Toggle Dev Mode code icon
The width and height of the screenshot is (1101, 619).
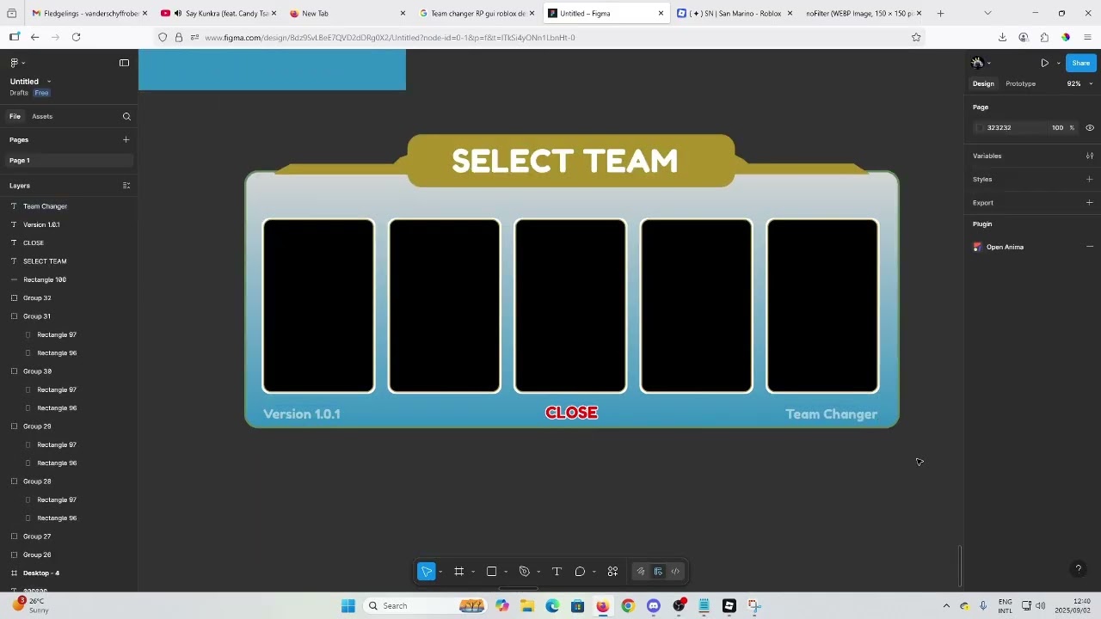[675, 572]
